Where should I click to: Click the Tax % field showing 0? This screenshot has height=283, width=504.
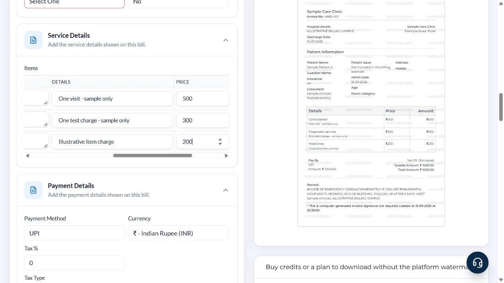tap(75, 263)
